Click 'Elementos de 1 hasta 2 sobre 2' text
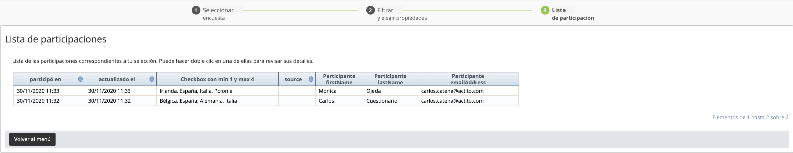Screen dimensions: 793x153 pos(750,117)
